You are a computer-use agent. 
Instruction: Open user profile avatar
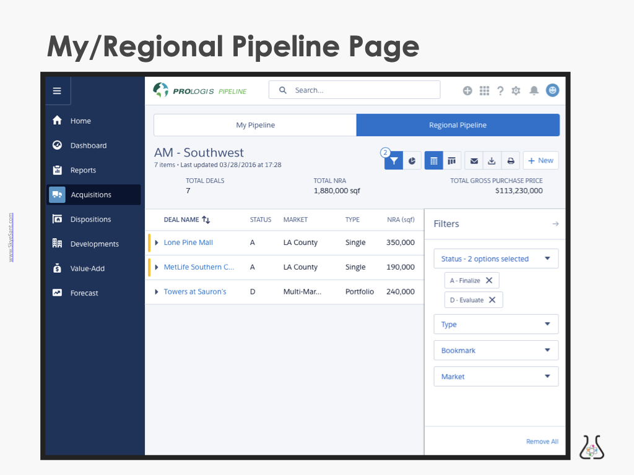point(552,90)
